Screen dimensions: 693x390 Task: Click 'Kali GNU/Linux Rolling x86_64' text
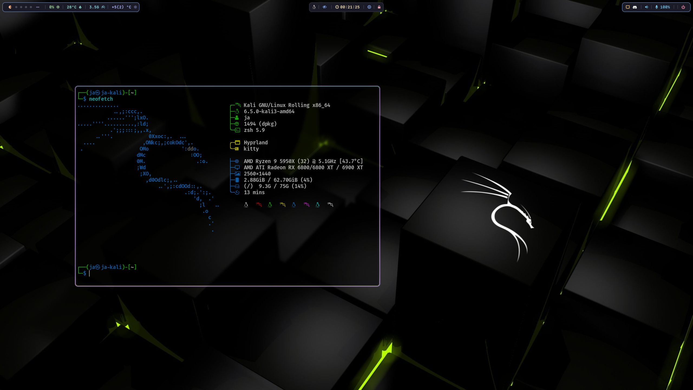pos(287,105)
